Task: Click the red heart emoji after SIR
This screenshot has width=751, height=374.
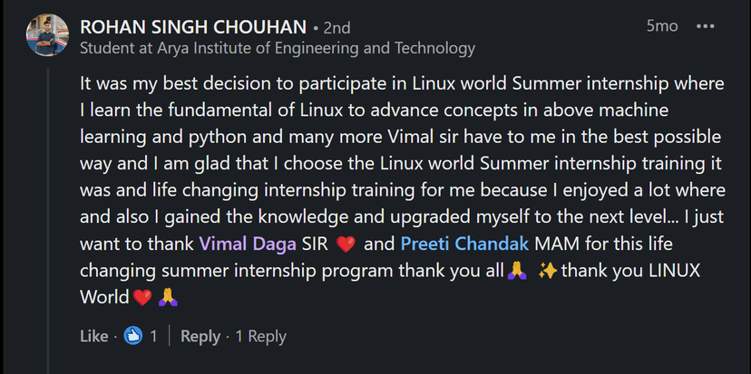Action: (345, 245)
